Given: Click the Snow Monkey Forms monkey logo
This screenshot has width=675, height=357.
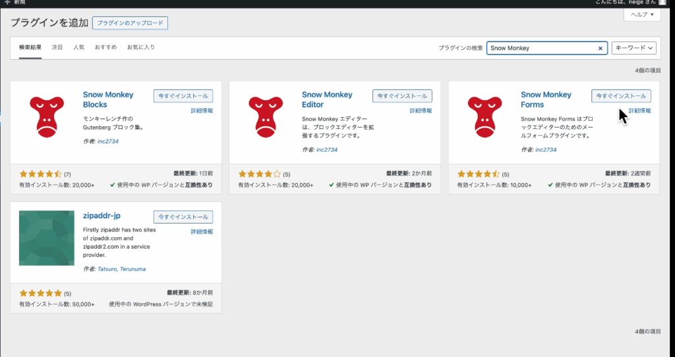Looking at the screenshot, I should coord(484,116).
